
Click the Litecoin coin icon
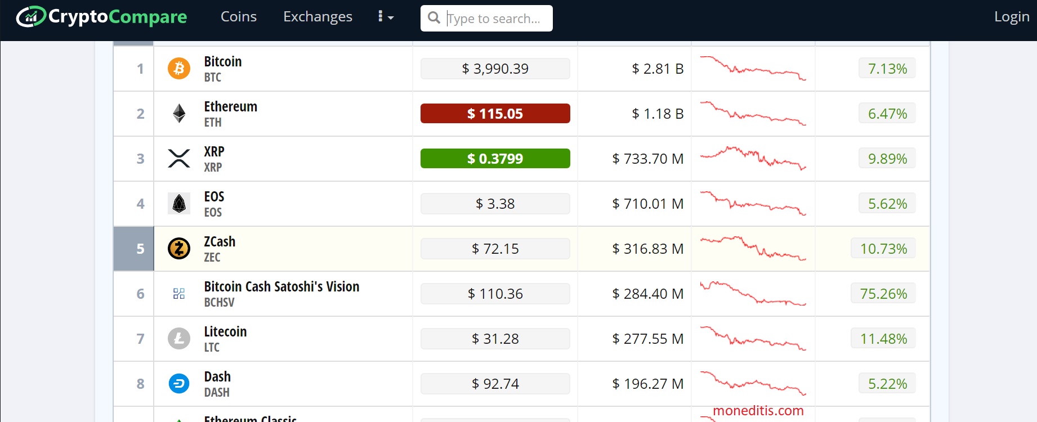coord(179,339)
